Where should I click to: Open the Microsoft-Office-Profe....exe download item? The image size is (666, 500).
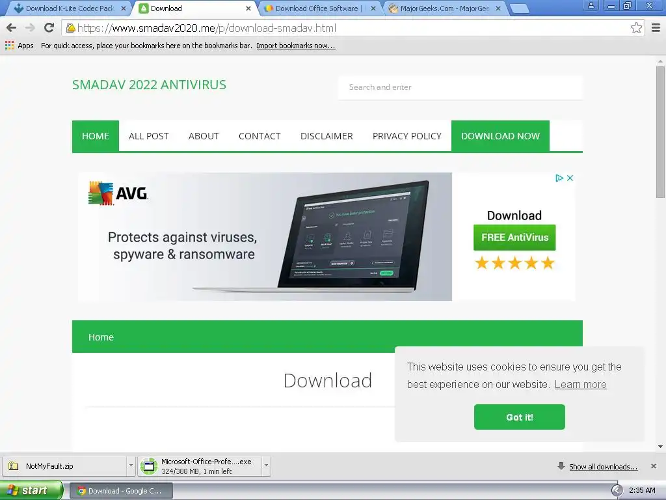click(x=200, y=466)
